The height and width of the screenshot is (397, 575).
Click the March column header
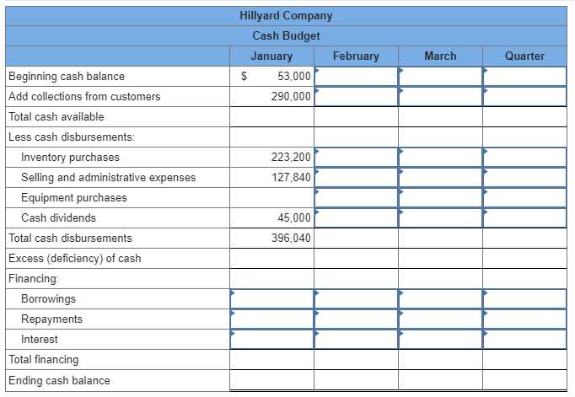point(440,56)
